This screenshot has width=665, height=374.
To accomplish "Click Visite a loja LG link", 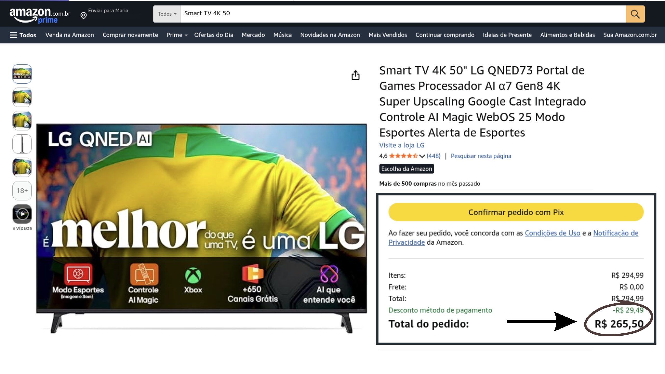I will click(402, 145).
